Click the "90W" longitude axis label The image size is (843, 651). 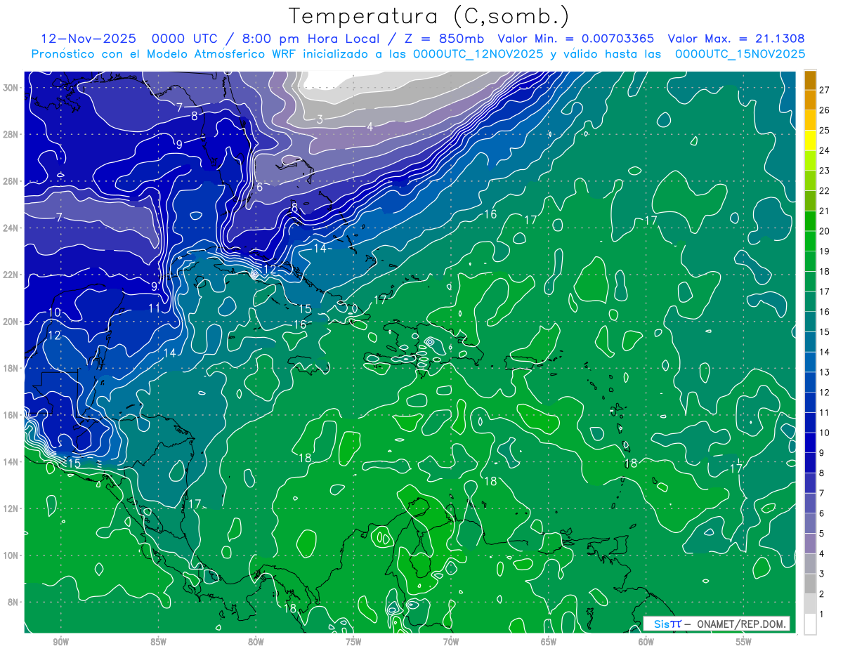(x=60, y=642)
